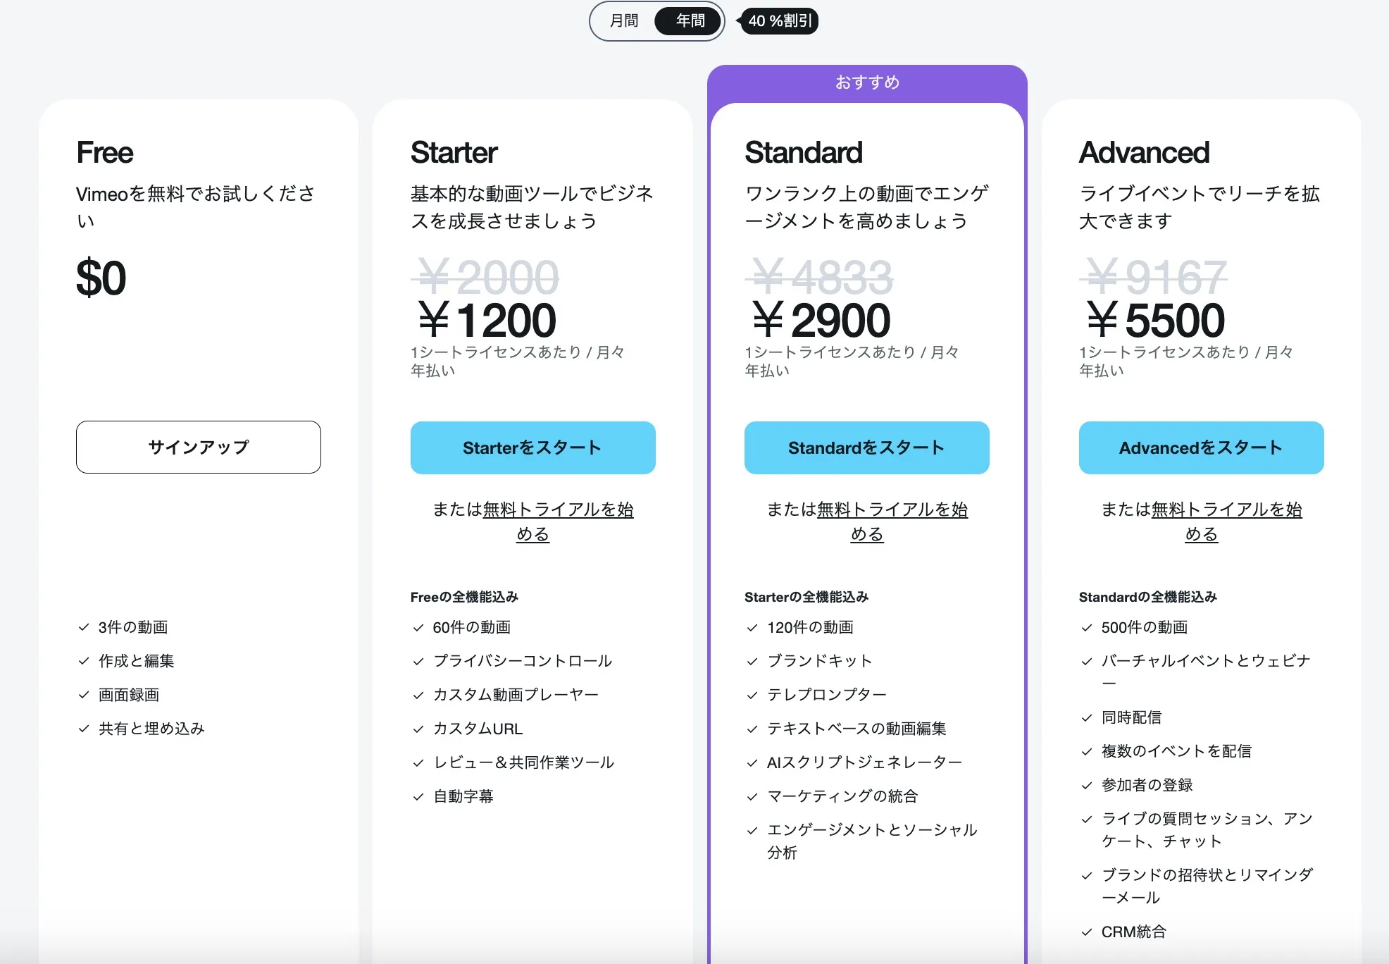Click the 画面録画 feature text
Viewport: 1389px width, 964px height.
pyautogui.click(x=129, y=695)
